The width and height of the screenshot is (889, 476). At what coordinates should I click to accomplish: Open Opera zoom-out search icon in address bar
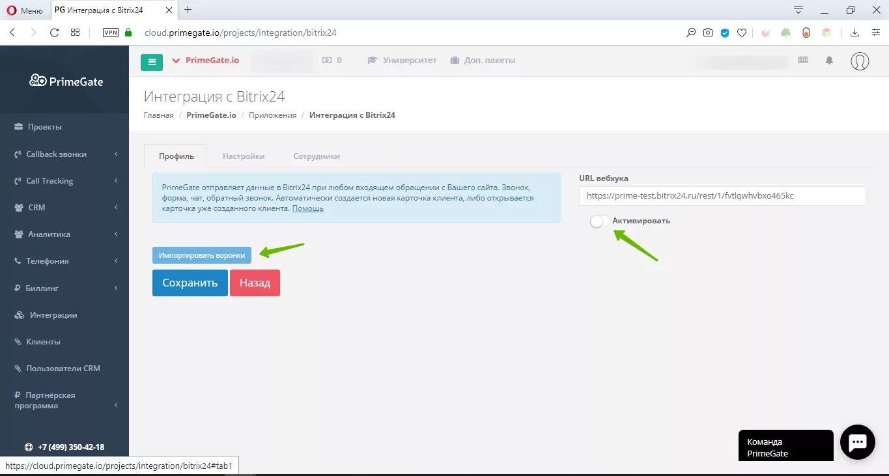tap(691, 33)
